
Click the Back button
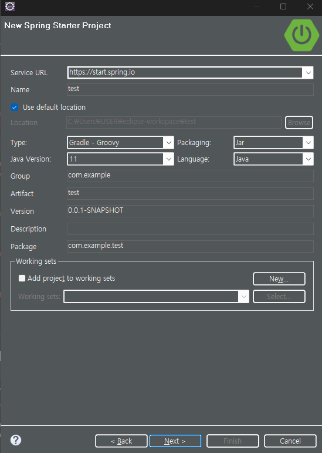point(121,441)
